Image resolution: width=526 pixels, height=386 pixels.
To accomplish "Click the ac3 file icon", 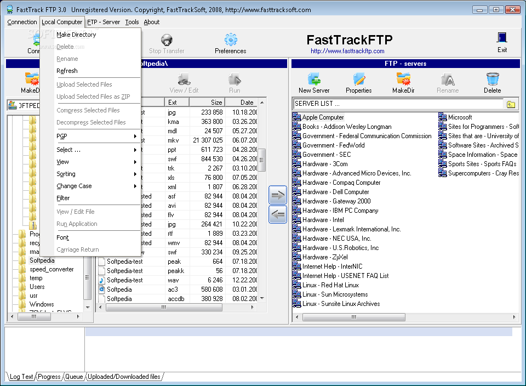I will click(102, 289).
